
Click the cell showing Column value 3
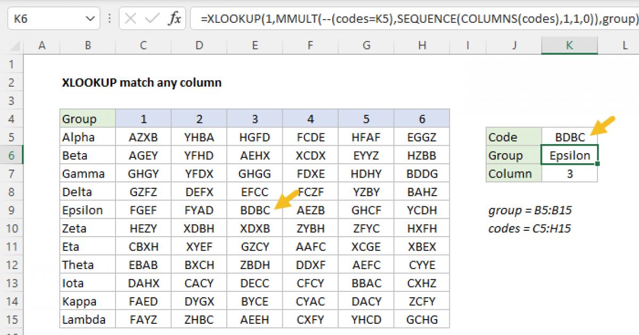pos(569,173)
